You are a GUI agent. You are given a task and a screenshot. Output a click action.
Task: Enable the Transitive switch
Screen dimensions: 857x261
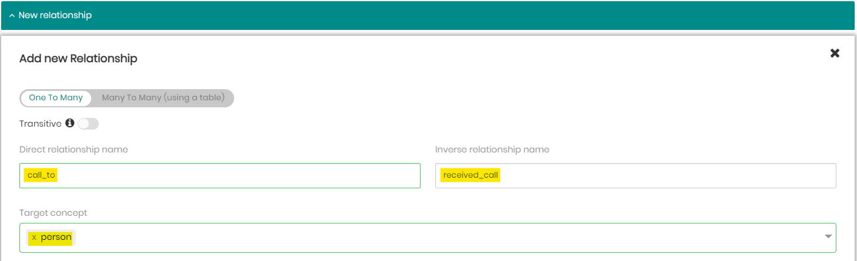tap(88, 124)
